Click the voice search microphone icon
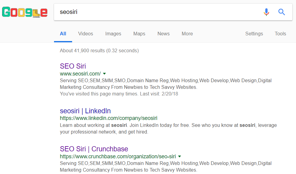 (x=266, y=12)
